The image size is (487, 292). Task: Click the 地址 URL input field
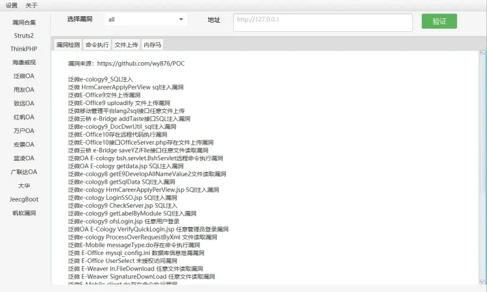pos(323,22)
